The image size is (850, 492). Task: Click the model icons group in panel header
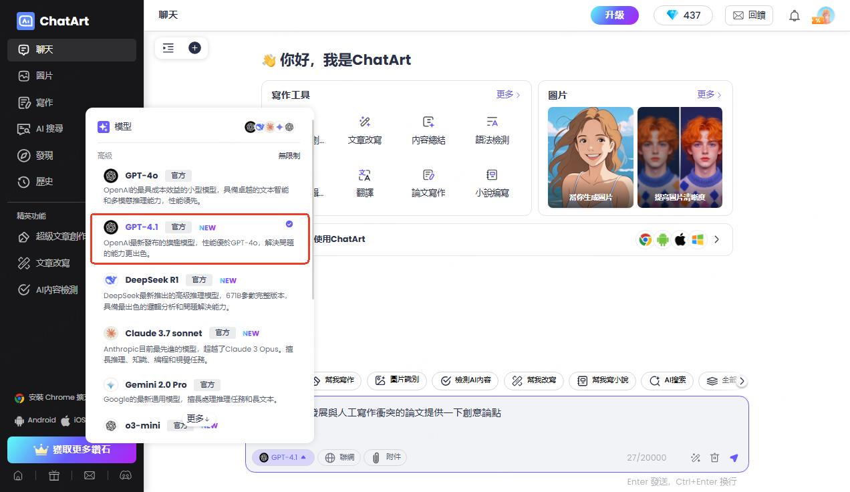269,126
